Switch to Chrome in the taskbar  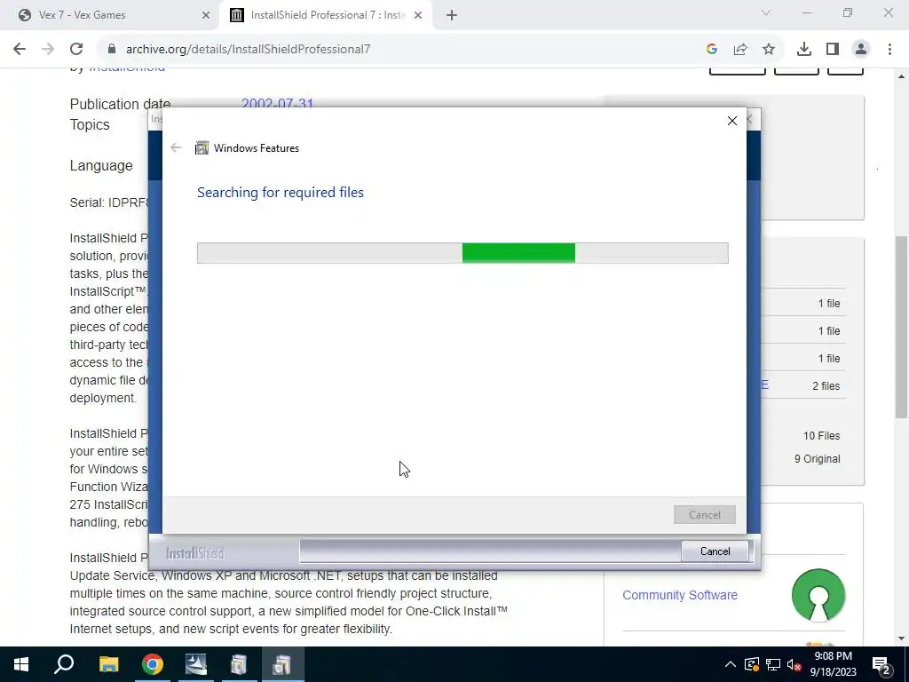(153, 664)
